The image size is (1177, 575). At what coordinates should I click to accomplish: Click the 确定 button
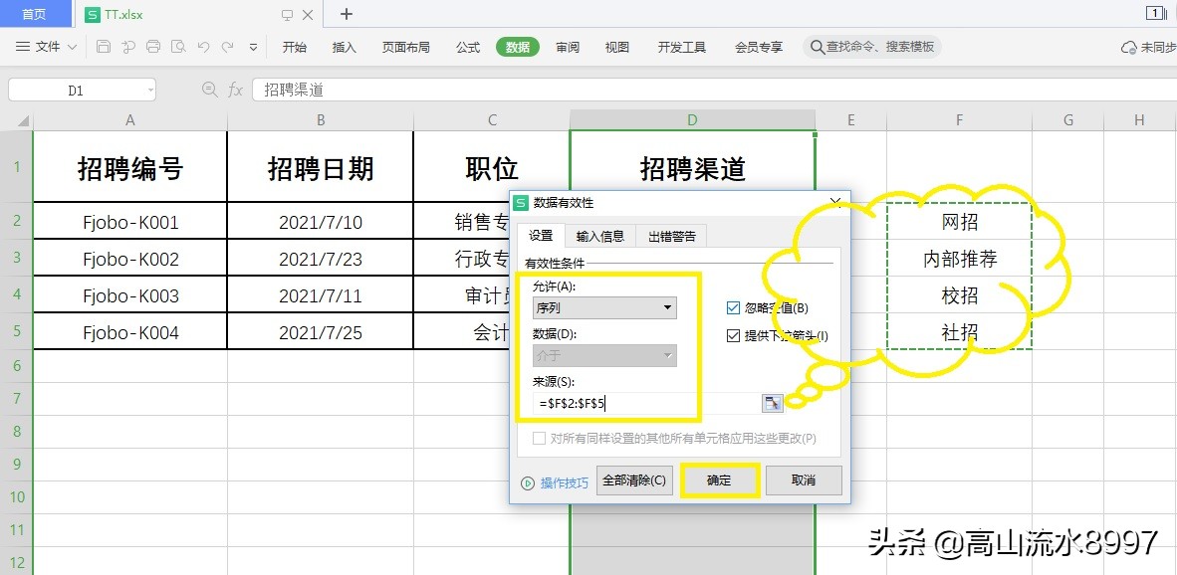719,480
